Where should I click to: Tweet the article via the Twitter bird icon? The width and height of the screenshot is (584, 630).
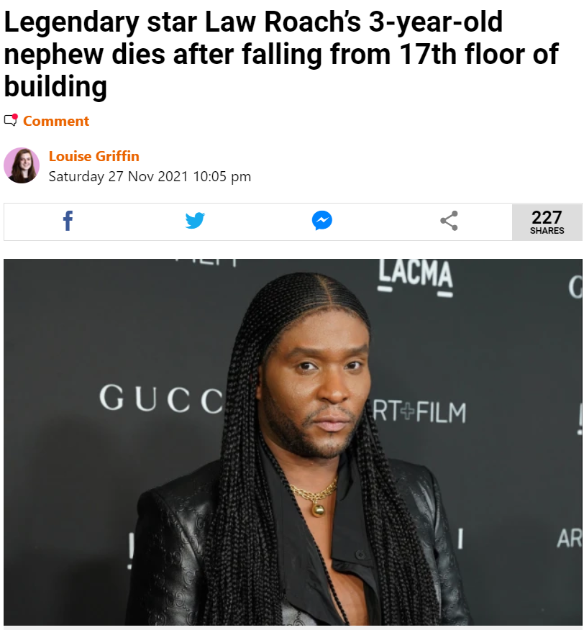195,221
